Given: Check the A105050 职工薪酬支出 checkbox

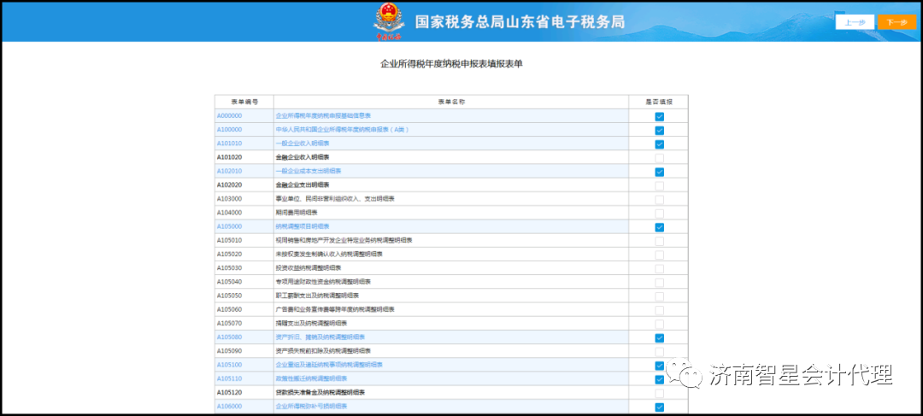Looking at the screenshot, I should [x=659, y=296].
